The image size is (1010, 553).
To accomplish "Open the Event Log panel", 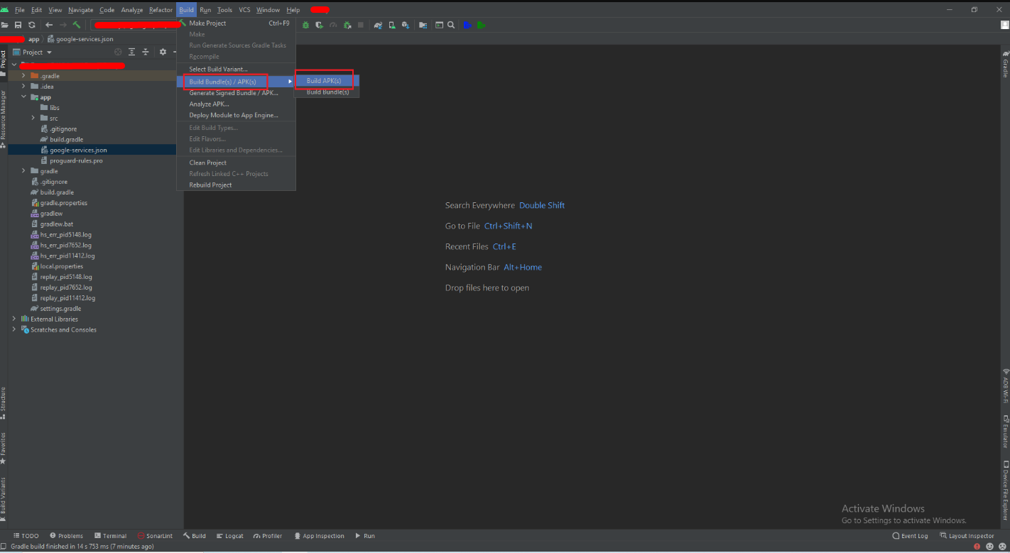I will pos(910,536).
